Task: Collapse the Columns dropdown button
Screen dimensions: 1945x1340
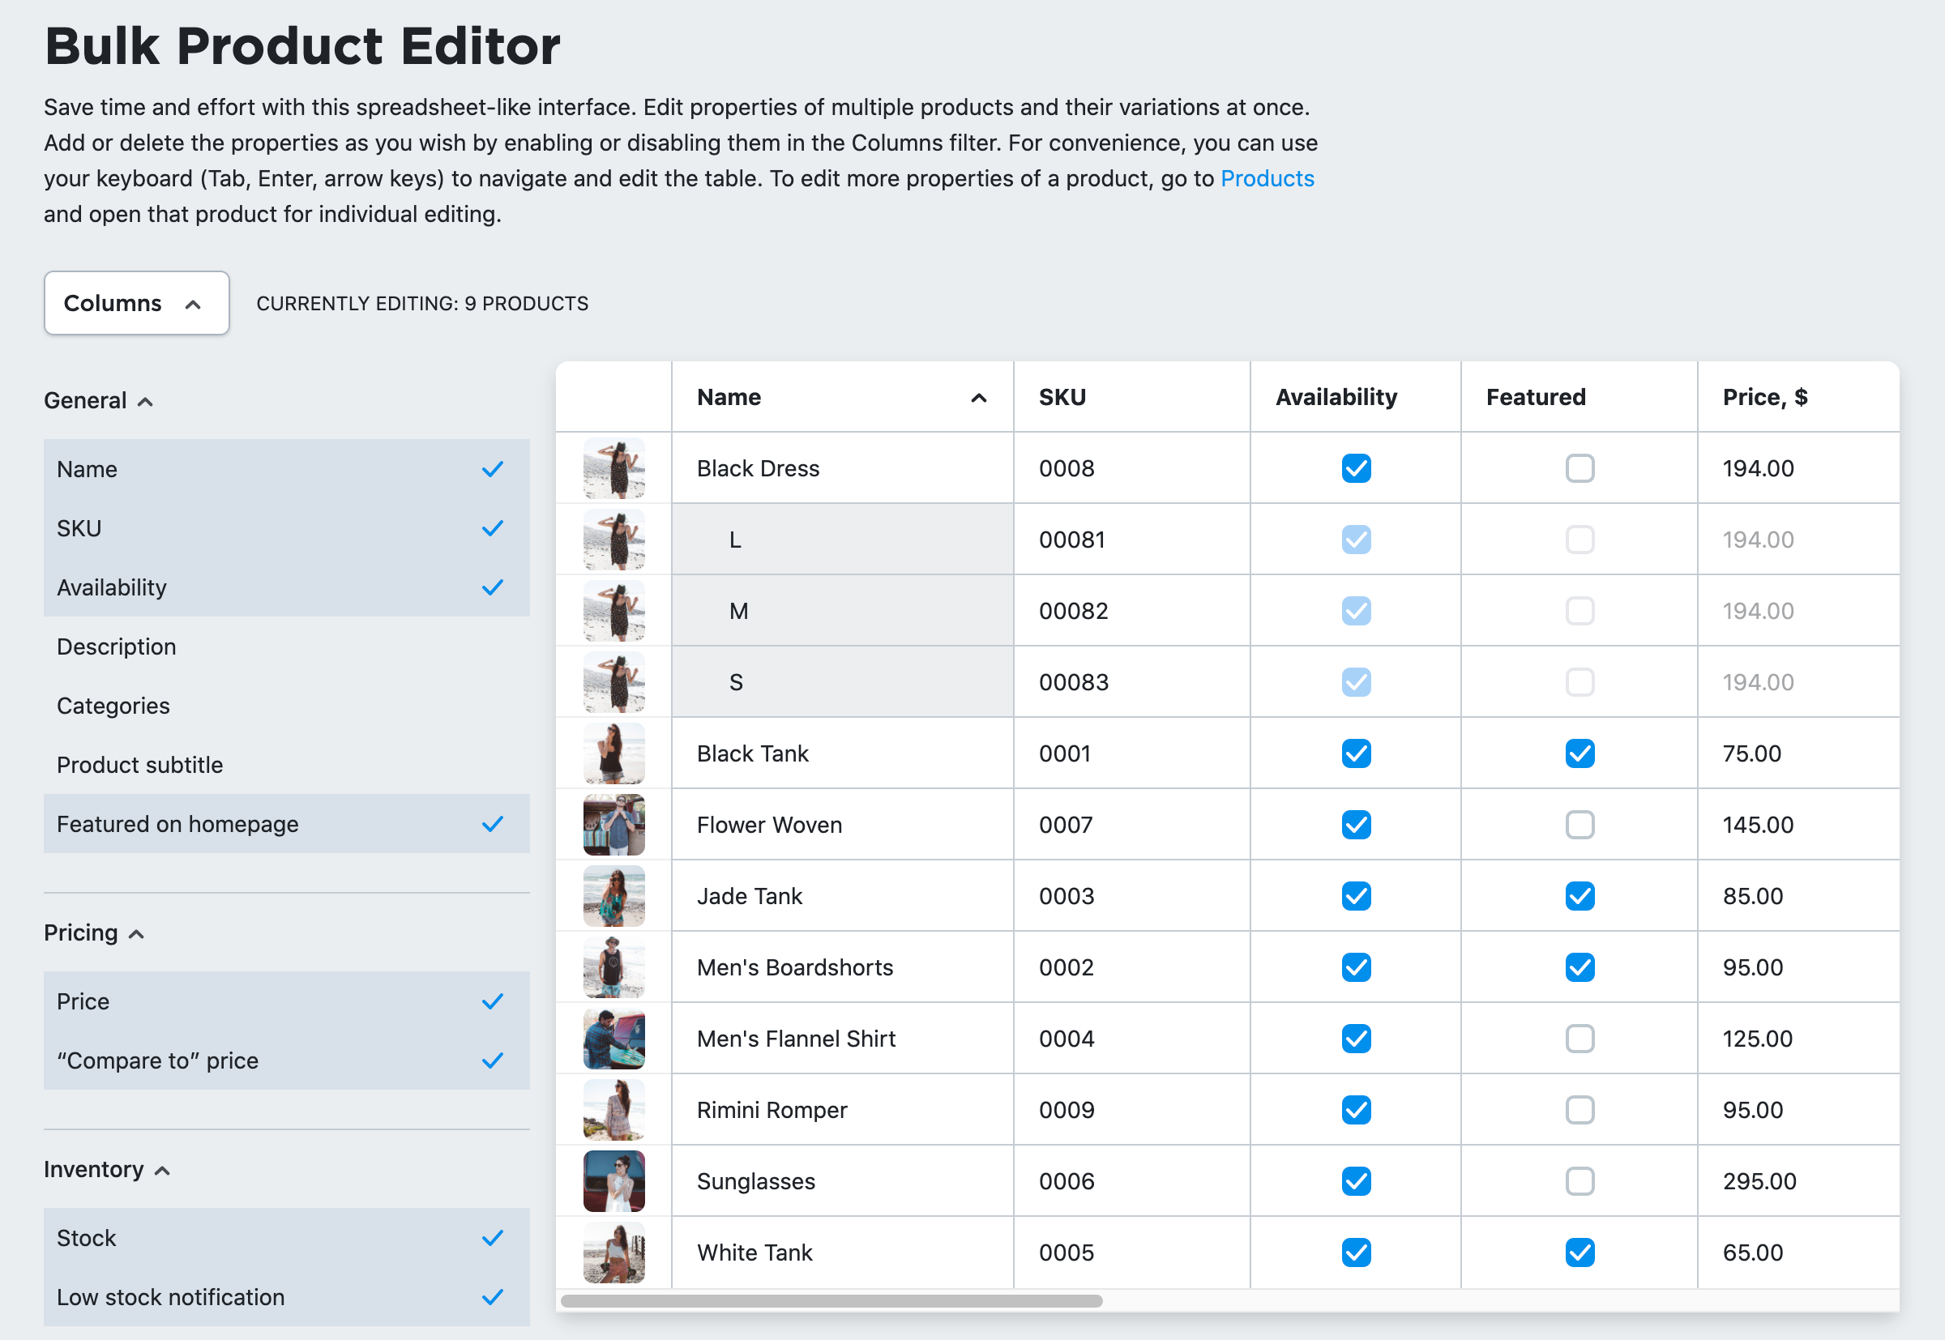Action: coord(136,303)
